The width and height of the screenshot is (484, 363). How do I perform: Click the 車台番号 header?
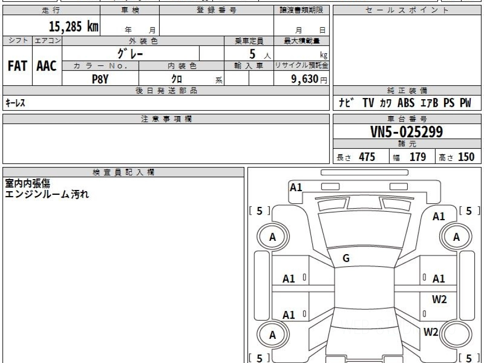click(407, 119)
